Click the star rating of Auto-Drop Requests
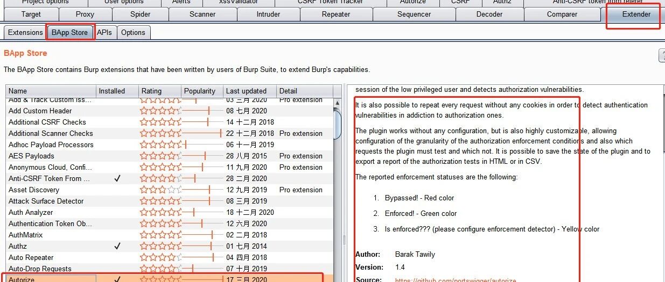 coord(161,269)
